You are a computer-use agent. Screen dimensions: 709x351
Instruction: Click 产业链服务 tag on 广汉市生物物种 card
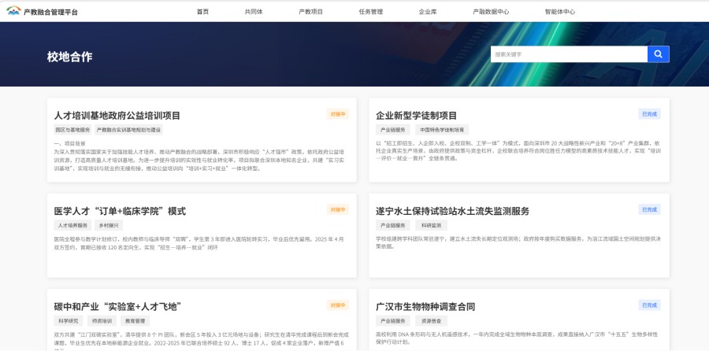(x=393, y=321)
